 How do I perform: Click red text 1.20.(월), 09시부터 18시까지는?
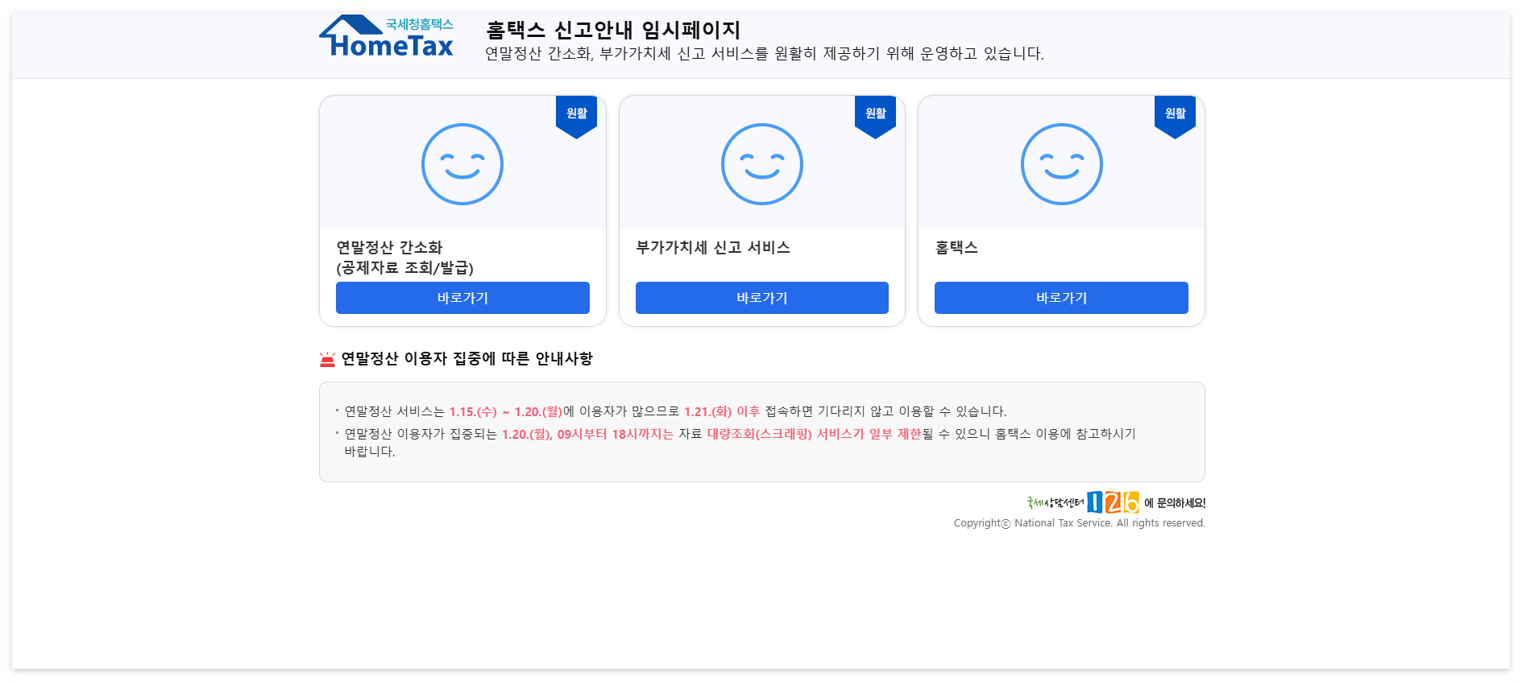587,434
